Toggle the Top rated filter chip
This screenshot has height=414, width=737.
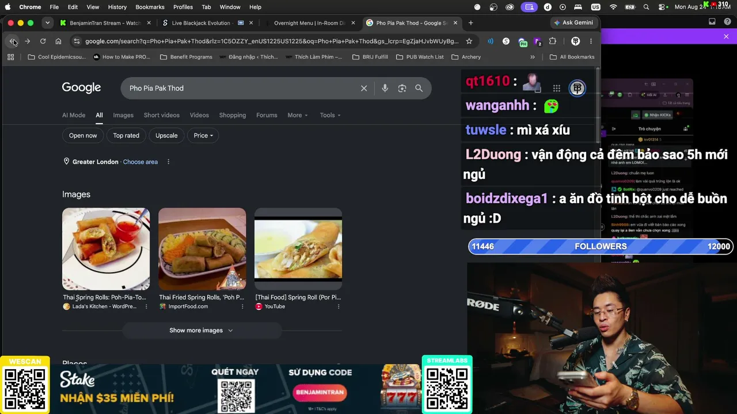coord(126,136)
